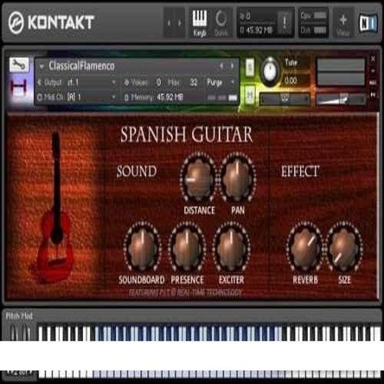Open instrument edit mode with wrench icon
The image size is (384, 384).
pos(19,65)
